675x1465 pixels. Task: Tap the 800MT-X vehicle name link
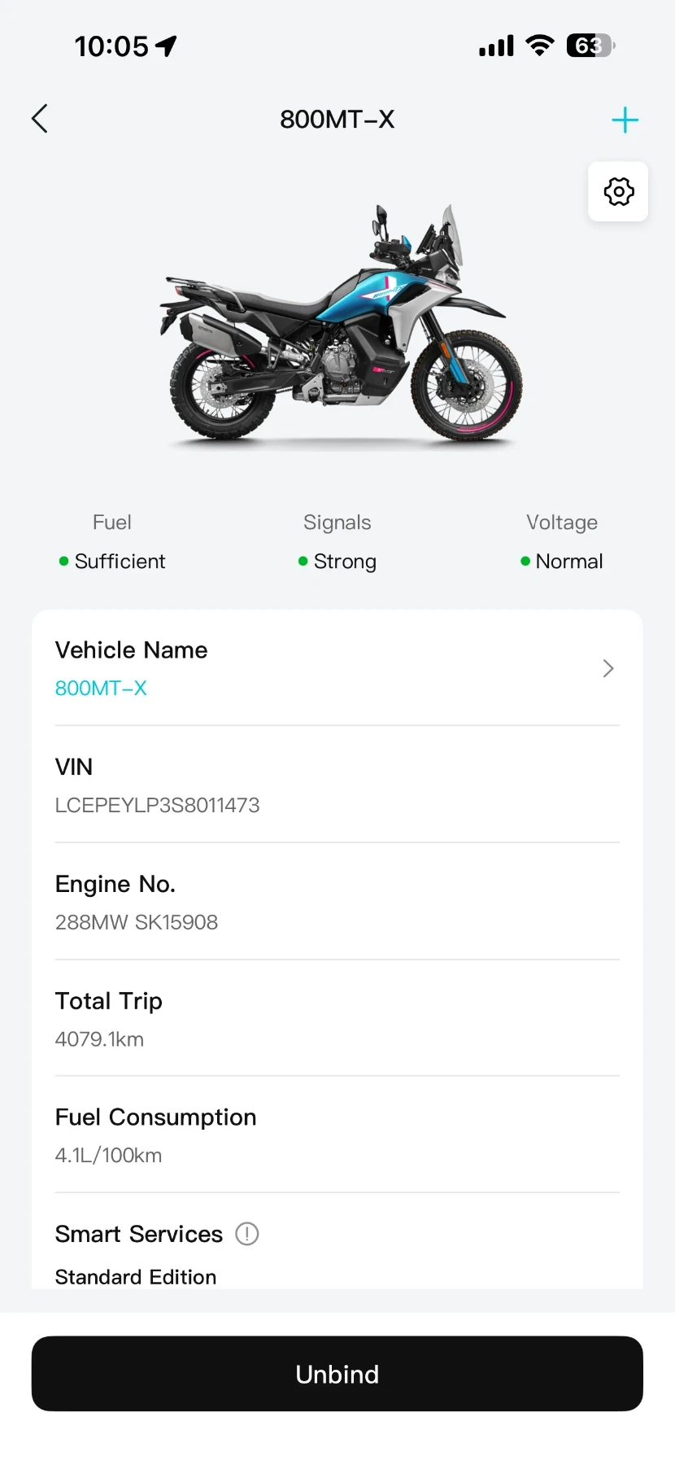tap(101, 689)
